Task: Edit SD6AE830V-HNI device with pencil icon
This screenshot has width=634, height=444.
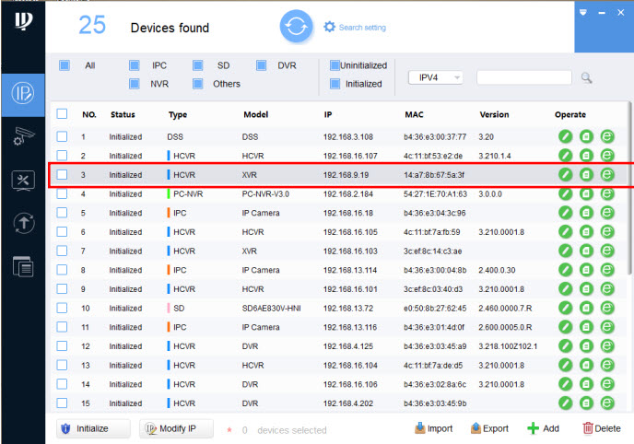Action: tap(565, 308)
